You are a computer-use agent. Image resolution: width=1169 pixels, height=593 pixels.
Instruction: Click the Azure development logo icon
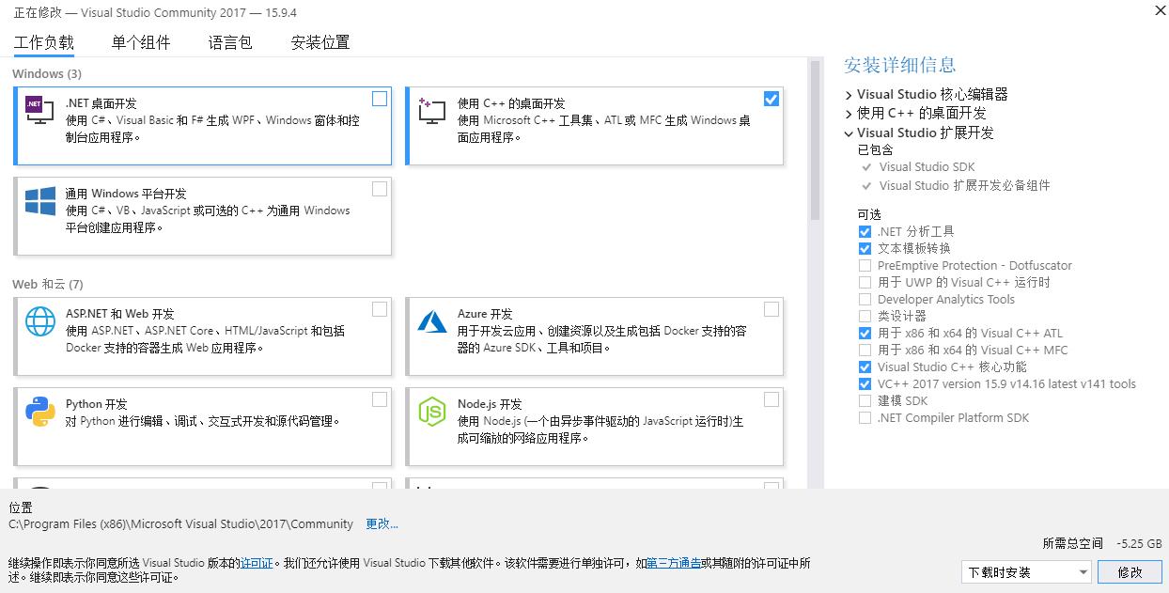pos(431,321)
